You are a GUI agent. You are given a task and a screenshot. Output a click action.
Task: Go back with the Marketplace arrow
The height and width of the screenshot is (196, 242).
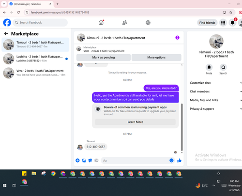[x=6, y=33]
